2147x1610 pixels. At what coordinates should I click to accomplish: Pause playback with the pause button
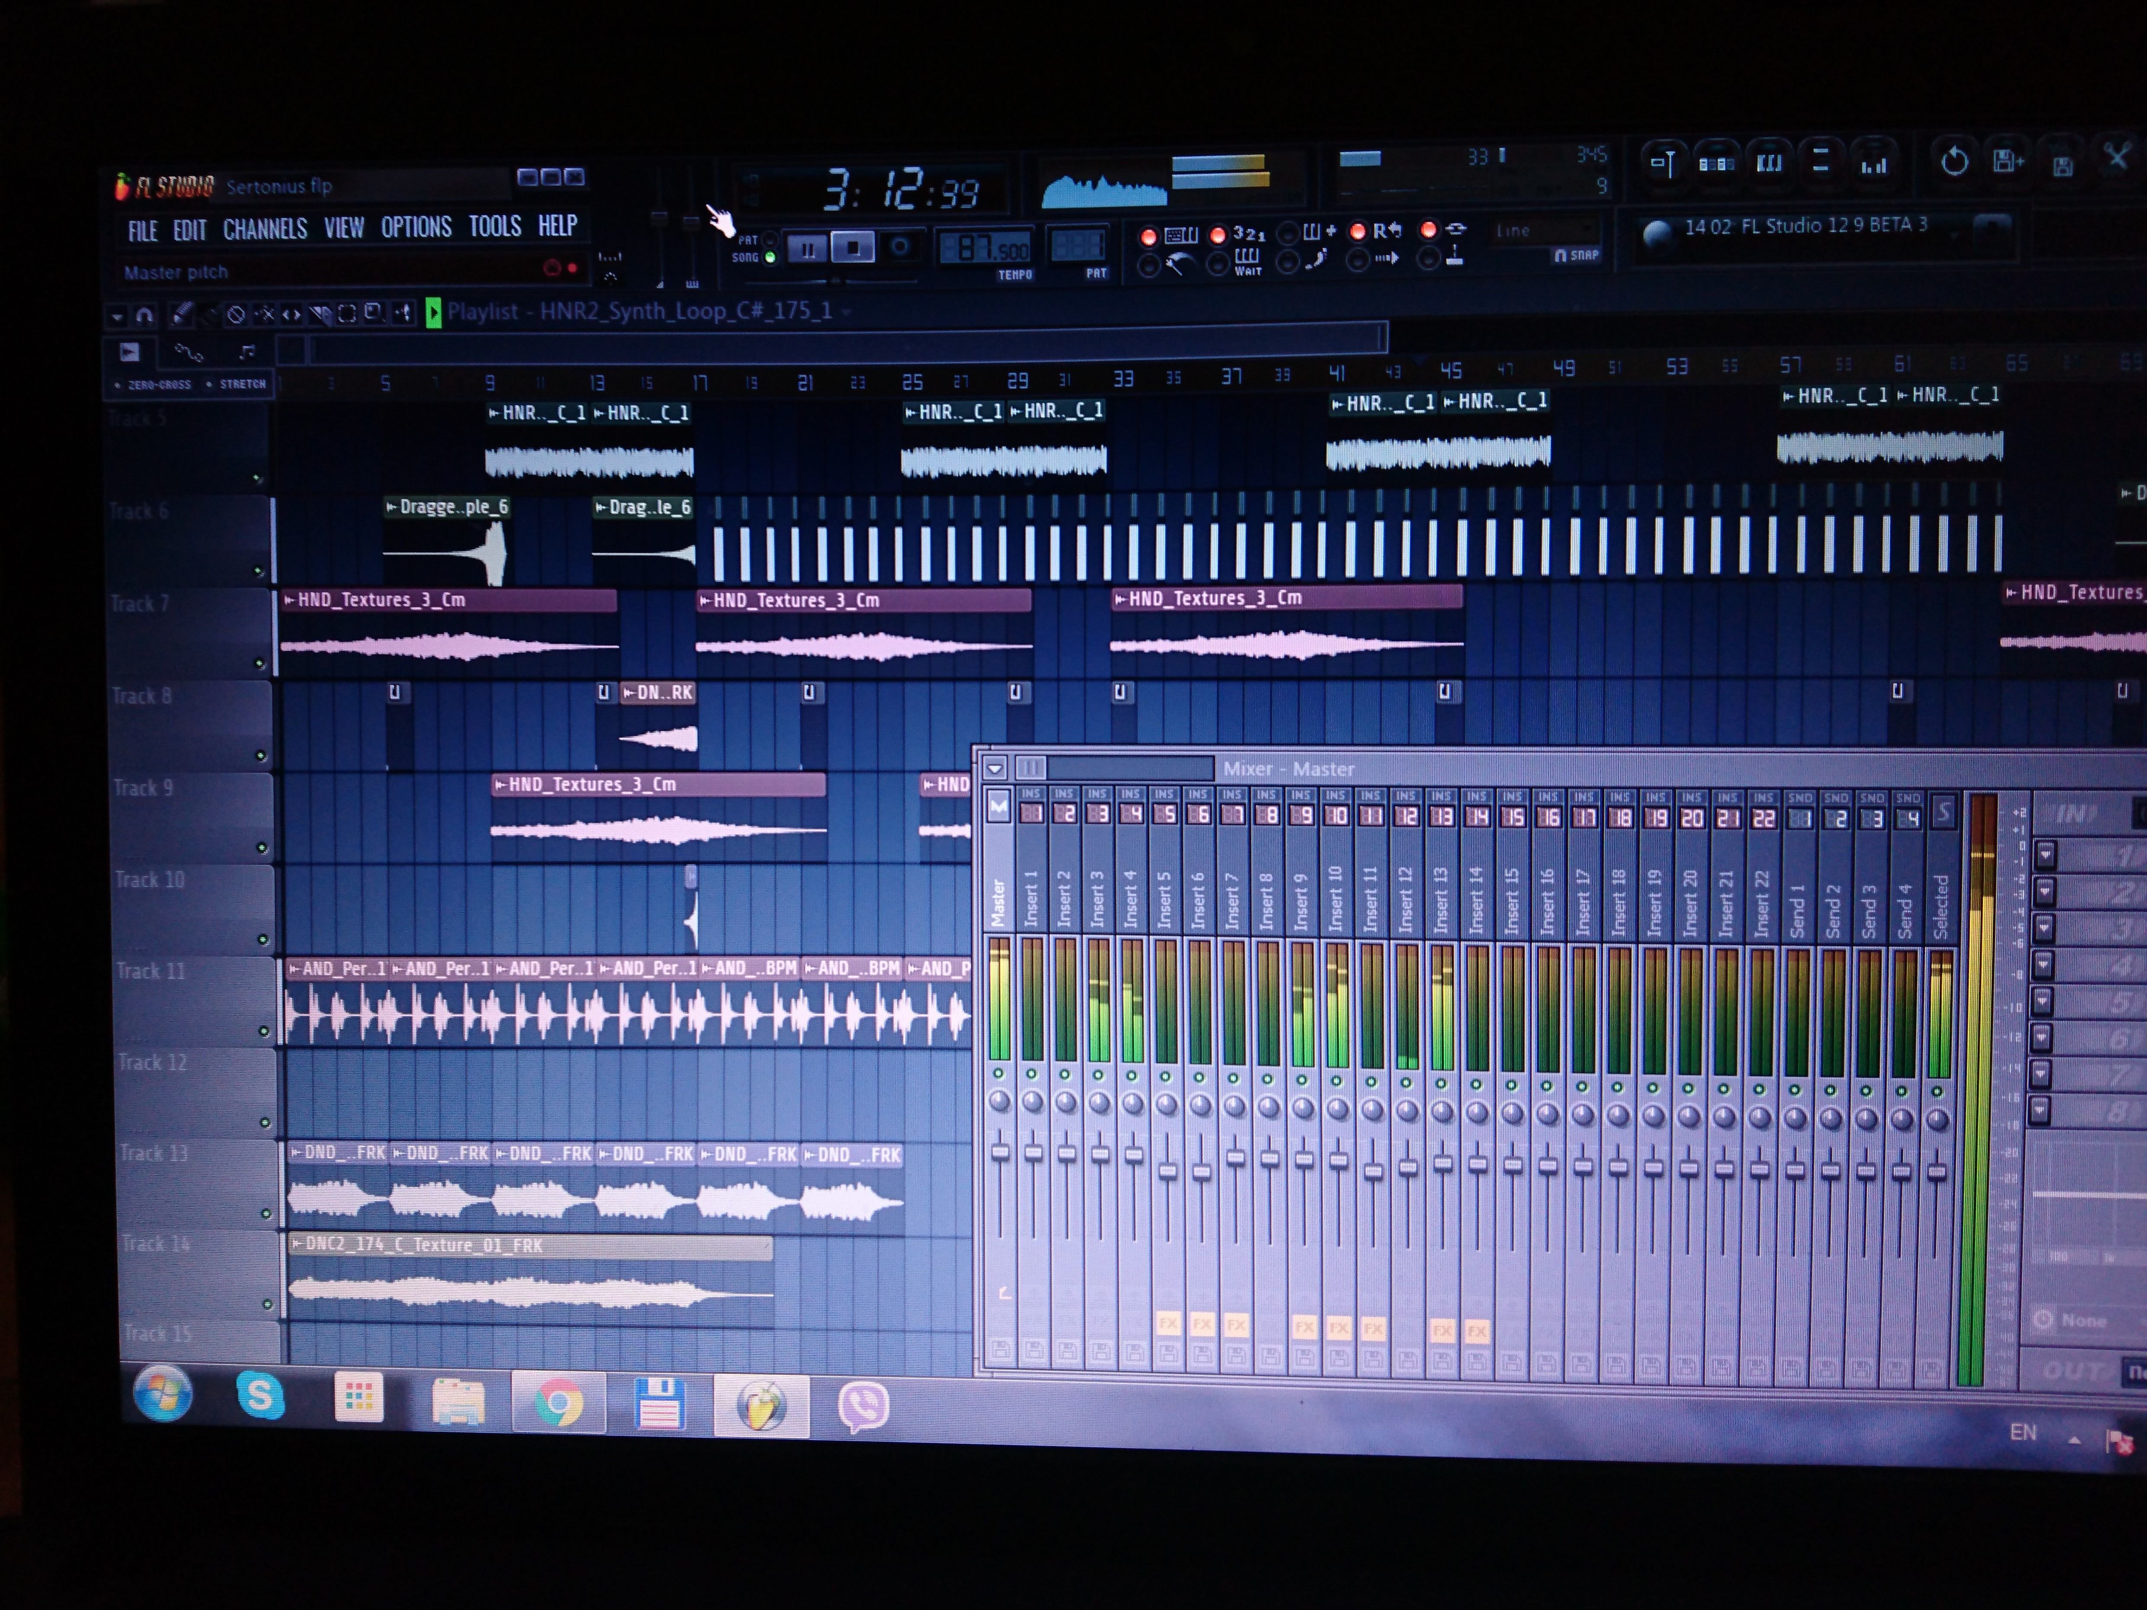pyautogui.click(x=807, y=250)
